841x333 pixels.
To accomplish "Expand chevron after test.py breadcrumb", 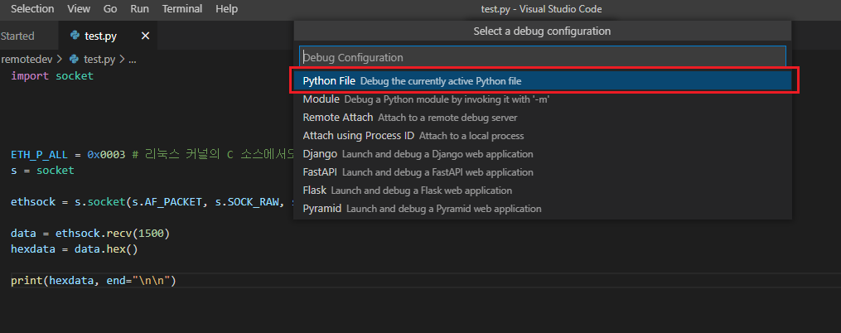I will click(x=122, y=60).
